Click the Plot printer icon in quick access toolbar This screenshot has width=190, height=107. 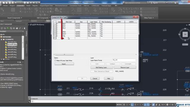coord(25,3)
